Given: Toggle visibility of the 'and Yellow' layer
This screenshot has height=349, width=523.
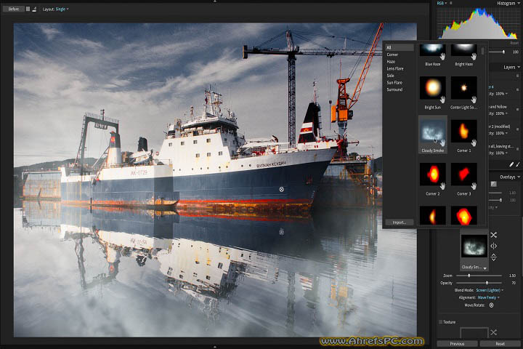Looking at the screenshot, I should coord(517,110).
